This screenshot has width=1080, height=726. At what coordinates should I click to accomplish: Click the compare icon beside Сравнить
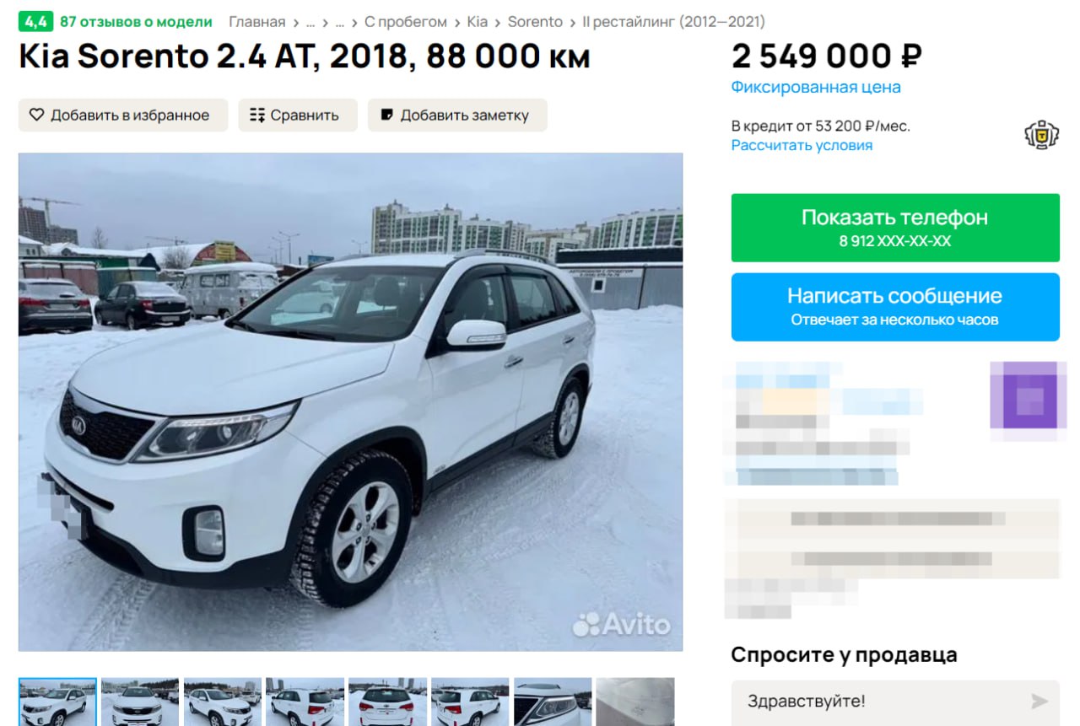tap(257, 115)
